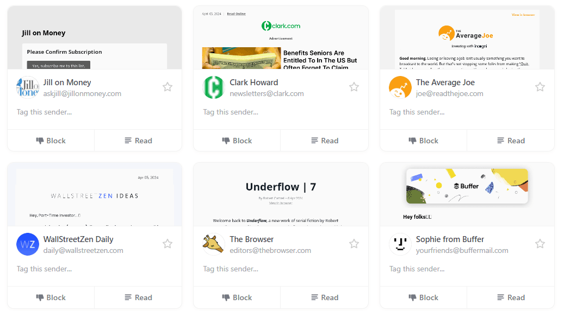Block The Browser newsletter
564x311 pixels.
tap(237, 297)
